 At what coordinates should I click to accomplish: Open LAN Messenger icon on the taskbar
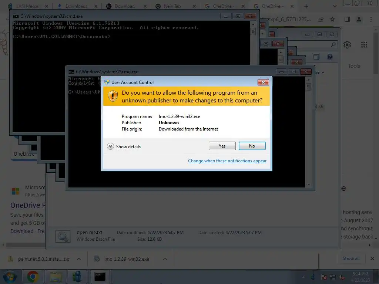pos(77,277)
